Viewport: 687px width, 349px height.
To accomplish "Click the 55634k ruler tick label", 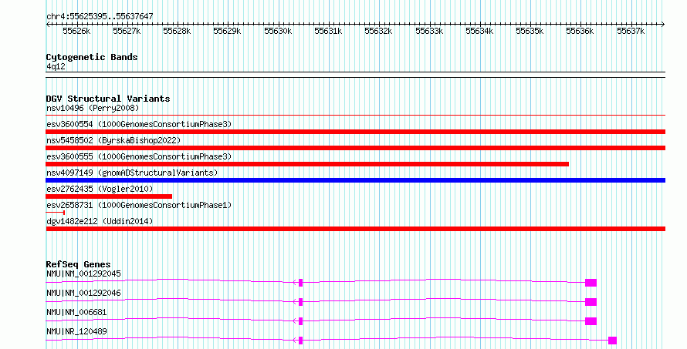I will [479, 31].
